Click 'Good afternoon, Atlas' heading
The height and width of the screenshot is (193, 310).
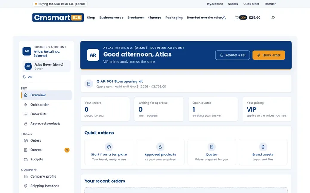click(137, 54)
